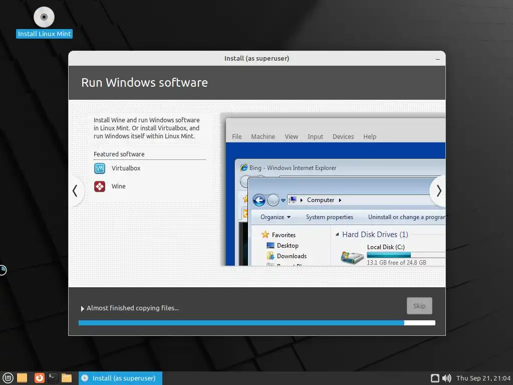Launch Firefox from the panel

pyautogui.click(x=40, y=378)
